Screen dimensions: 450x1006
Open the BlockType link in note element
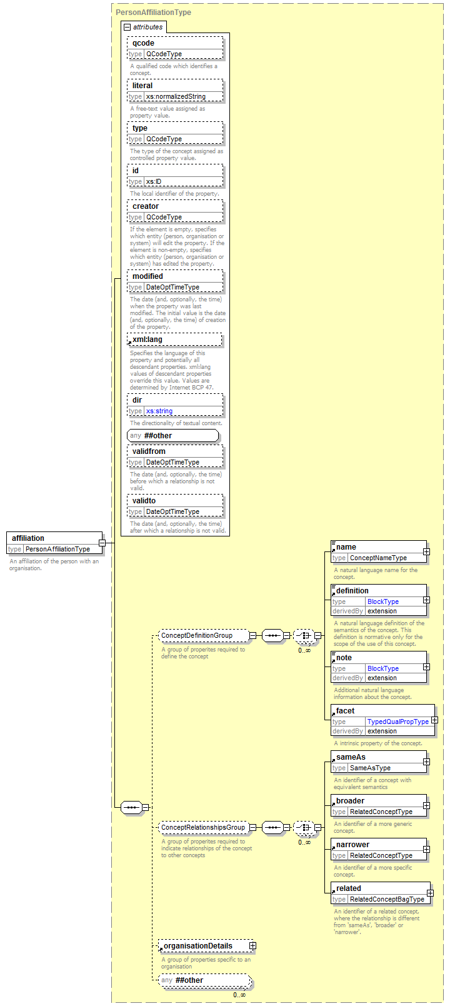coord(382,668)
